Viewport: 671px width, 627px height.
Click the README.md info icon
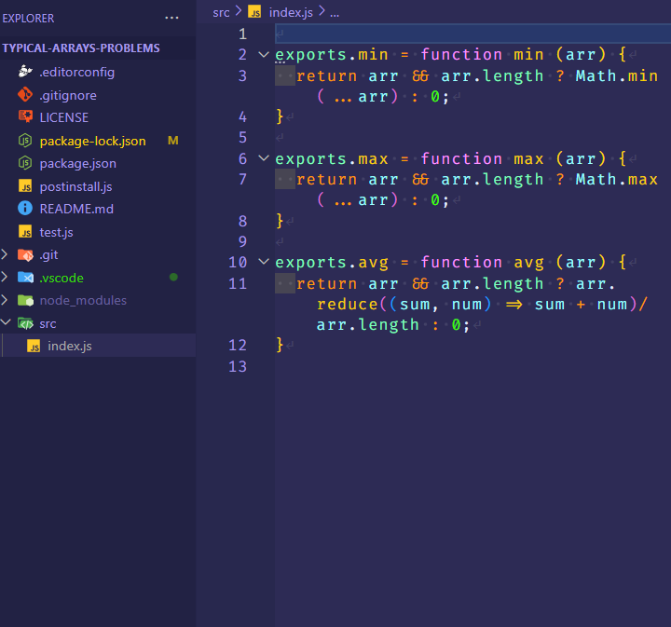pos(25,209)
